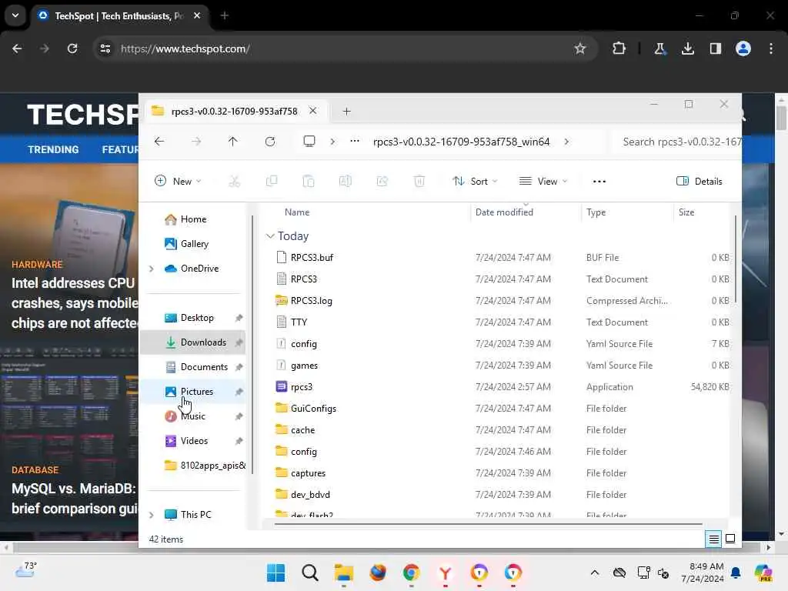Add a new File Explorer tab
Viewport: 788px width, 591px height.
pos(347,111)
